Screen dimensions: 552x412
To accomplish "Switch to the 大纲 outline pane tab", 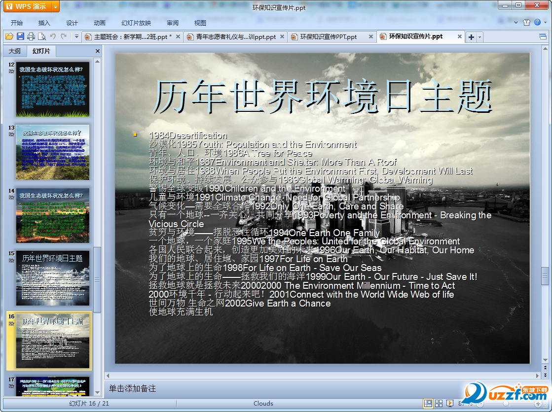I will pos(14,51).
